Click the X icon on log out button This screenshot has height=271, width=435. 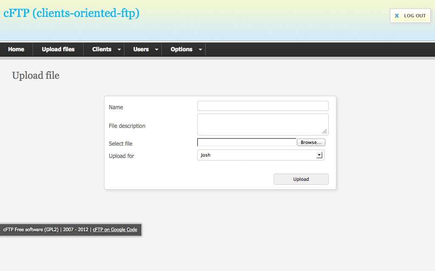[397, 16]
